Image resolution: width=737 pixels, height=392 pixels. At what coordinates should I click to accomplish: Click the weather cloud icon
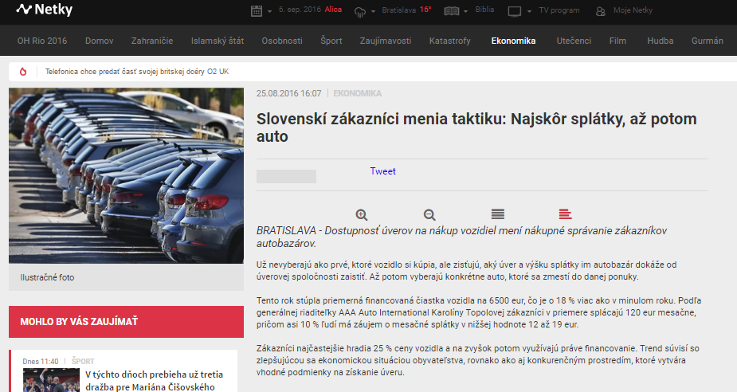[359, 11]
